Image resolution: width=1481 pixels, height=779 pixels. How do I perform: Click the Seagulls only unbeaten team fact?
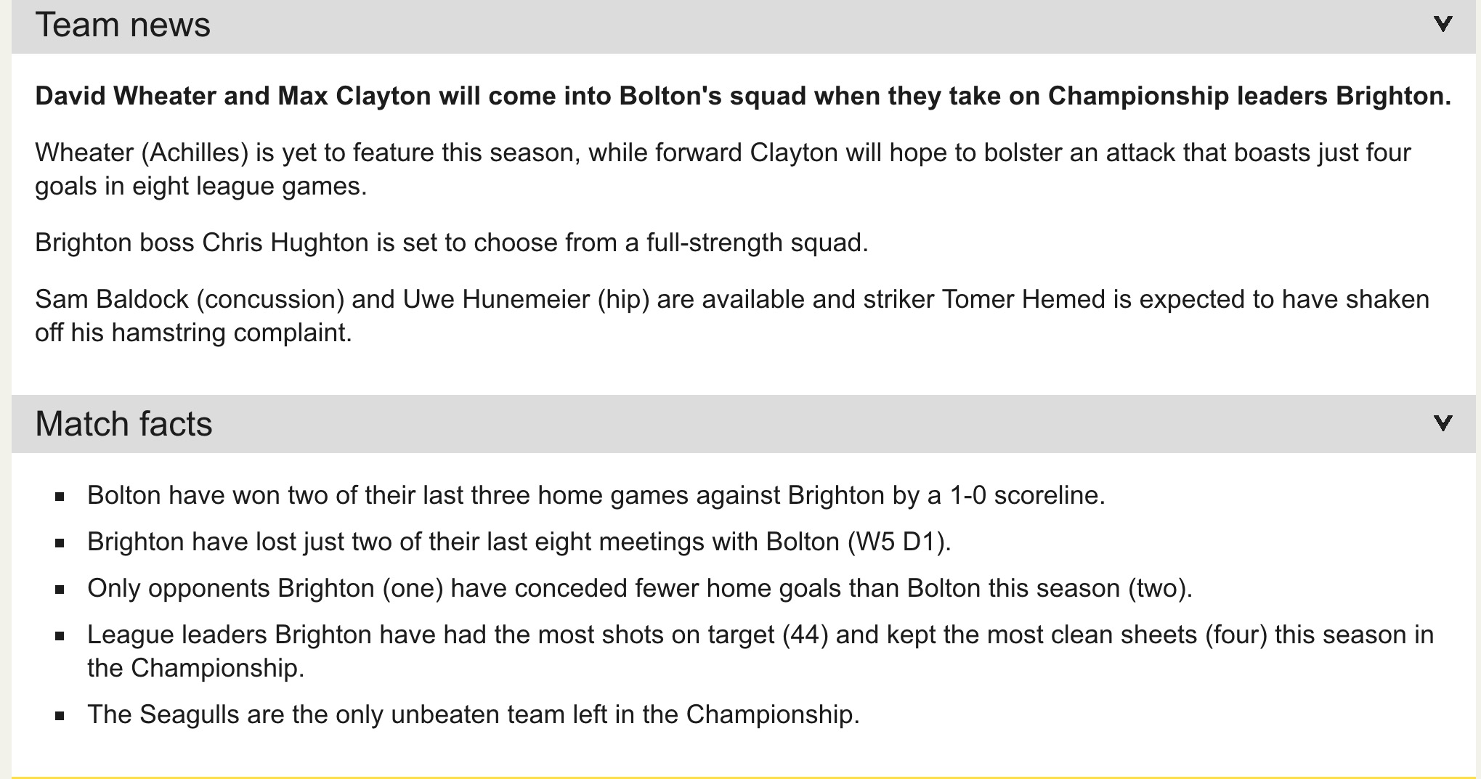click(474, 714)
